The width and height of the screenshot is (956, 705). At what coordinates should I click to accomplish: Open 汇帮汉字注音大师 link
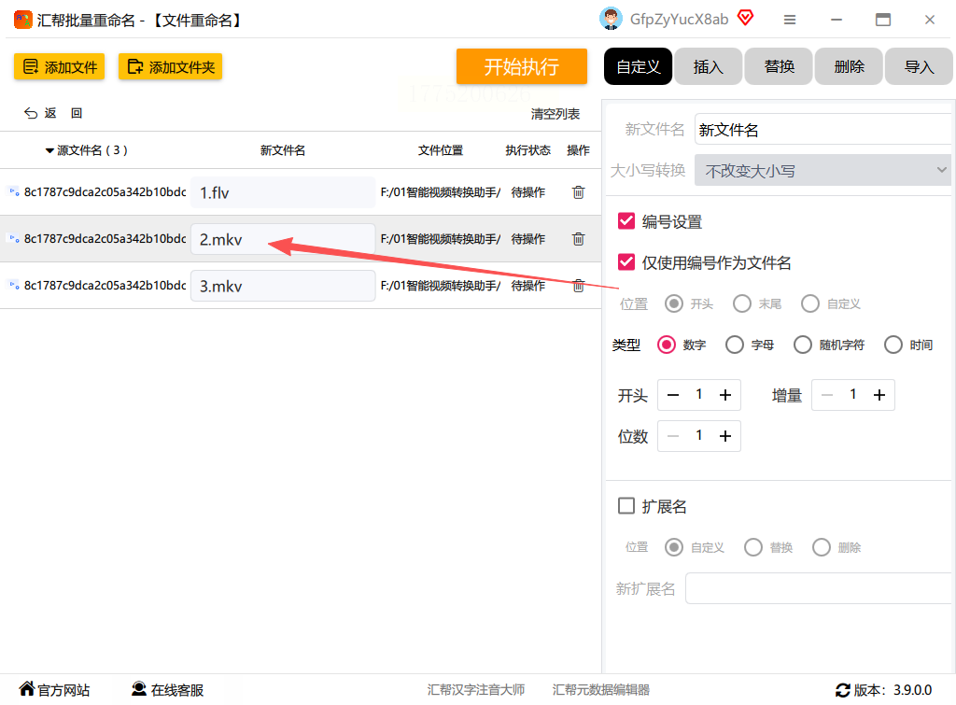476,690
